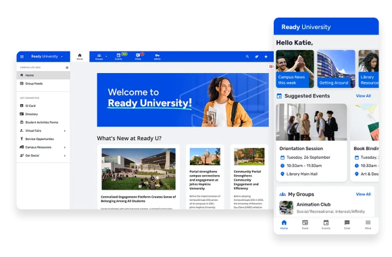Click the Suggested Events calendar icon
Screen dimensions: 392x257
(279, 96)
